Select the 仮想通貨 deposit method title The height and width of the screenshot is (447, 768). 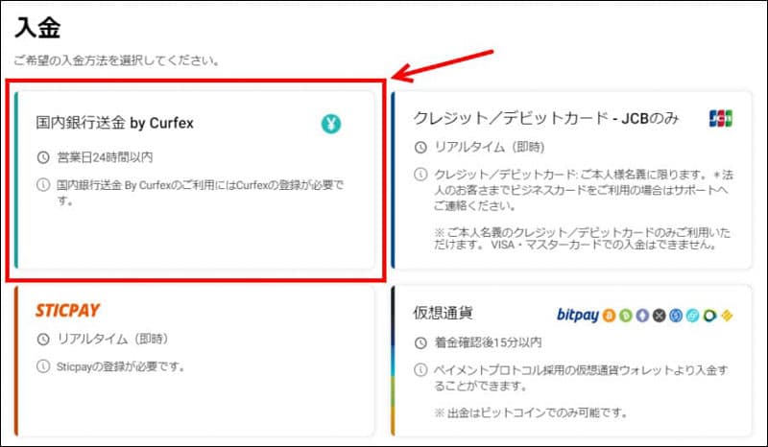442,314
